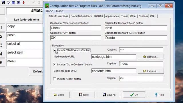
Task: Click the "select all" left item field
Action: [25, 45]
